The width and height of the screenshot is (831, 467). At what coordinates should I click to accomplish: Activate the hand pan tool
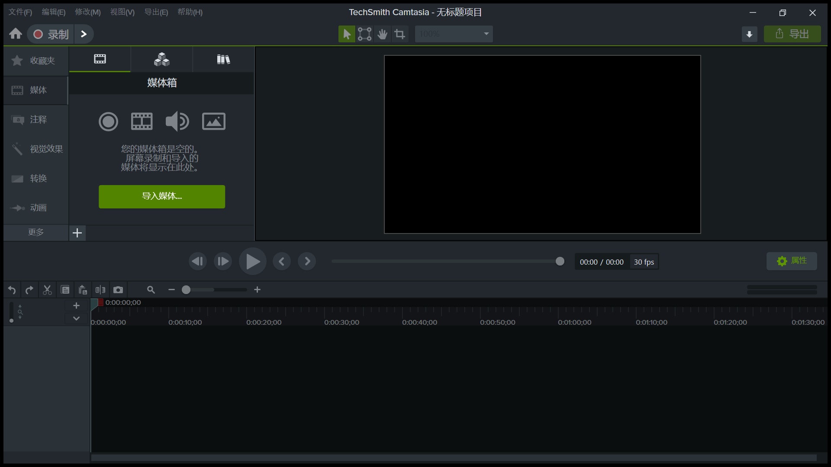pyautogui.click(x=382, y=34)
